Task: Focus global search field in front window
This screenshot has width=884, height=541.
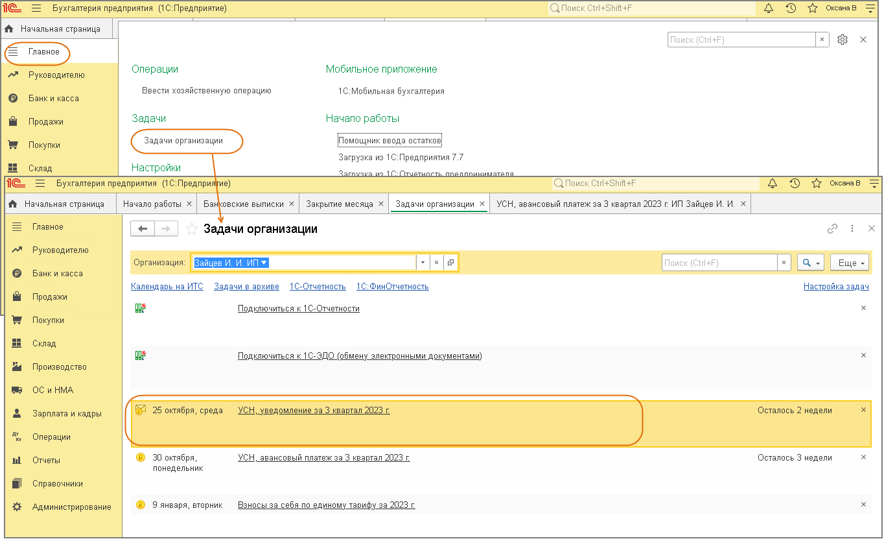Action: [x=656, y=184]
